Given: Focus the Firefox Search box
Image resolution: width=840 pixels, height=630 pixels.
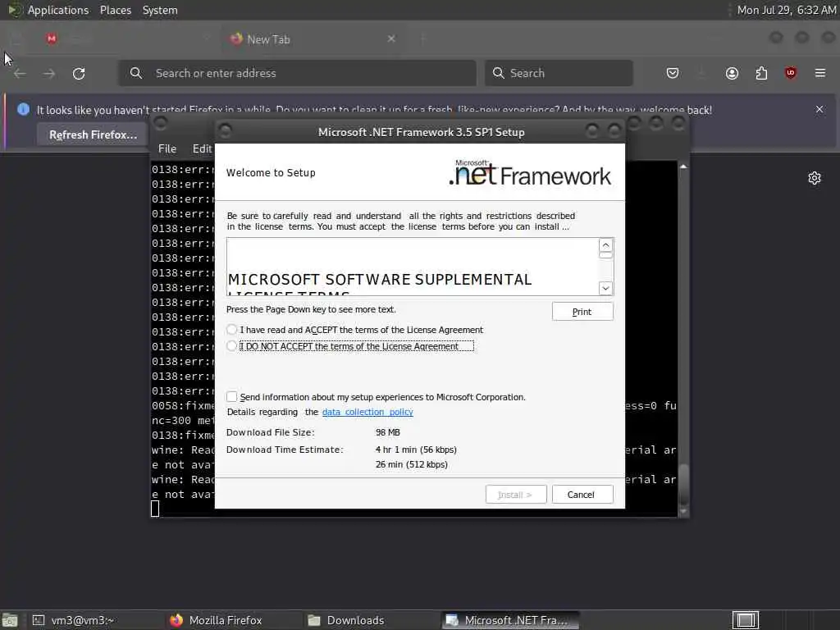Looking at the screenshot, I should pyautogui.click(x=559, y=73).
